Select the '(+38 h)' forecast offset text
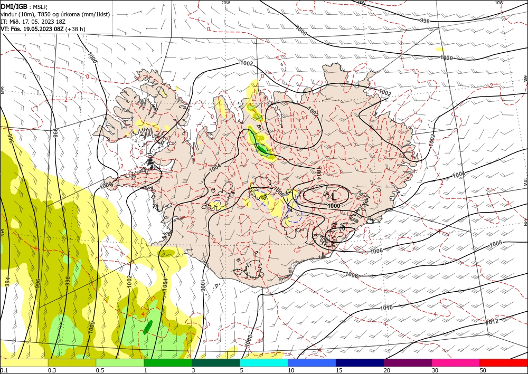Viewport: 528px width, 374px height. tap(76, 29)
